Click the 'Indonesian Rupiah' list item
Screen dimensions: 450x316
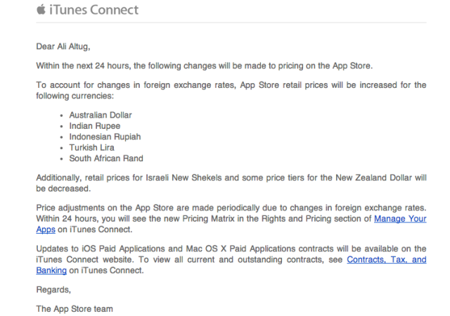click(x=105, y=137)
